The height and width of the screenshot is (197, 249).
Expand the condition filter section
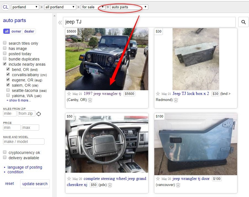[x=15, y=172]
